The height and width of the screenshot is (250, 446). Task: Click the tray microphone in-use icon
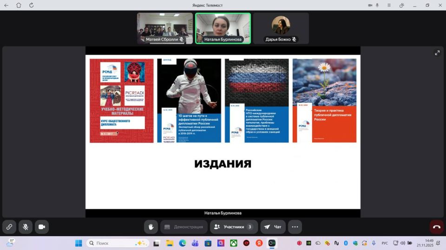(x=374, y=243)
